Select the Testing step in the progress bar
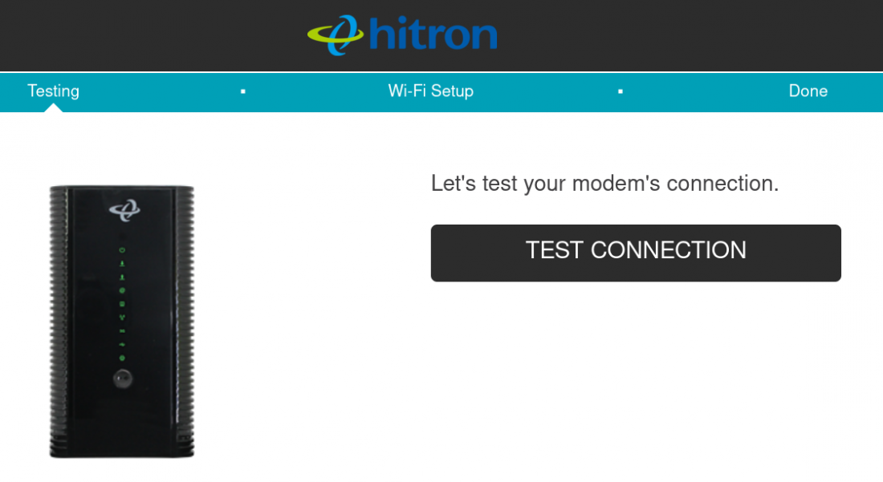This screenshot has width=883, height=482. click(53, 91)
